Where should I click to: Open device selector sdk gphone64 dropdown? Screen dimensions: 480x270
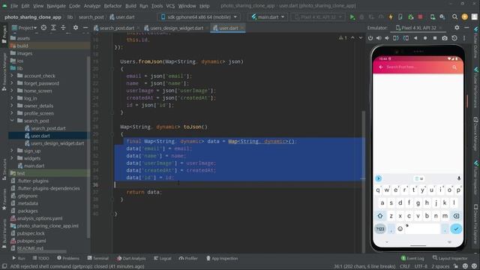point(199,16)
